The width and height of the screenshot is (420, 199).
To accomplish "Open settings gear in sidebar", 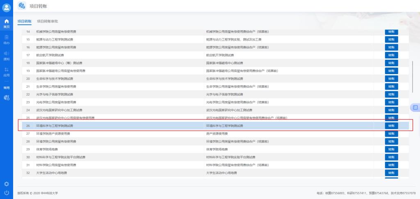I will [7, 184].
